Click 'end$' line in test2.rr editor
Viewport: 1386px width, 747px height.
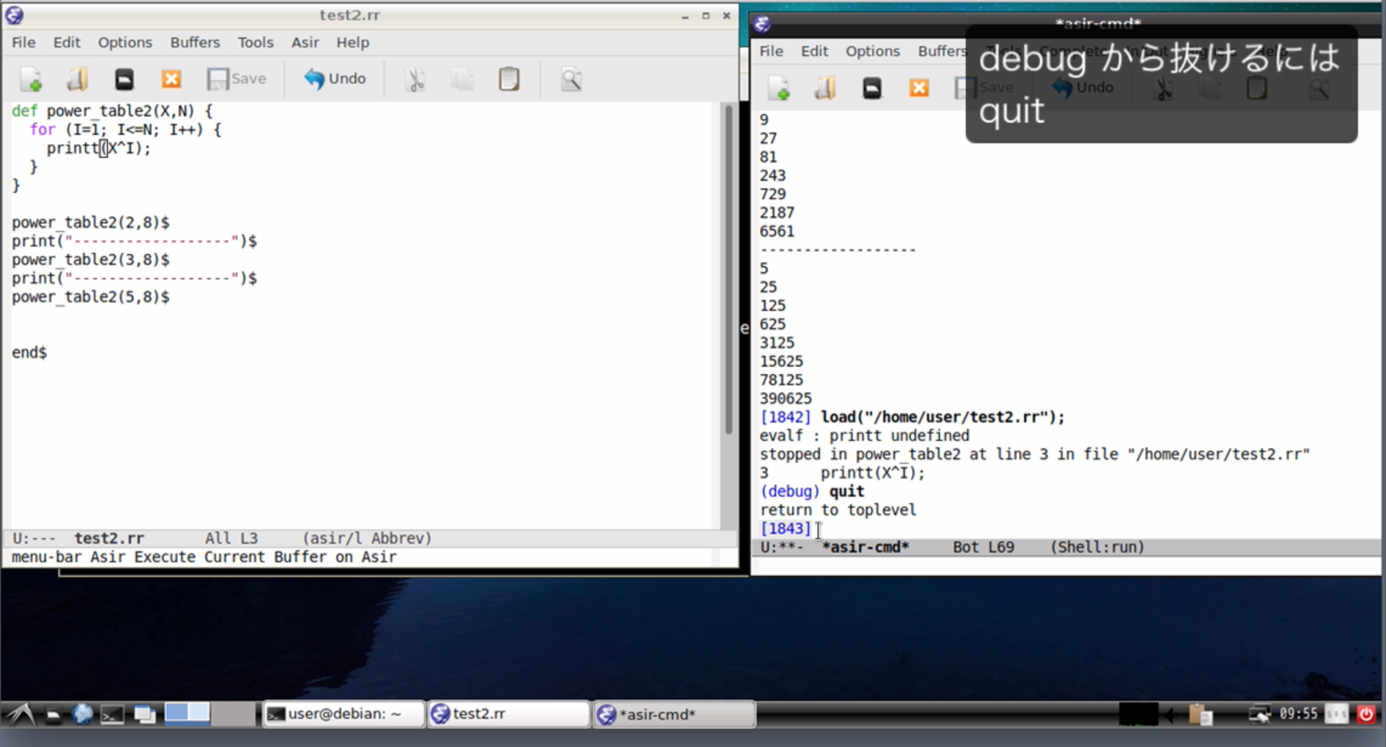(29, 352)
